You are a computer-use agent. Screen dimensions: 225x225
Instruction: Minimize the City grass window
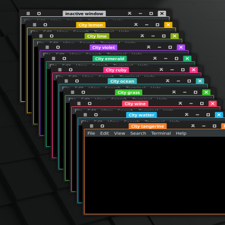point(184,92)
